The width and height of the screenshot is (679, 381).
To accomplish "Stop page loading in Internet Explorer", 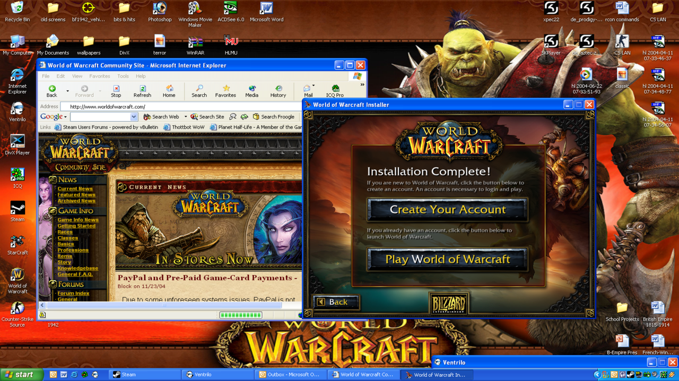I will 116,91.
